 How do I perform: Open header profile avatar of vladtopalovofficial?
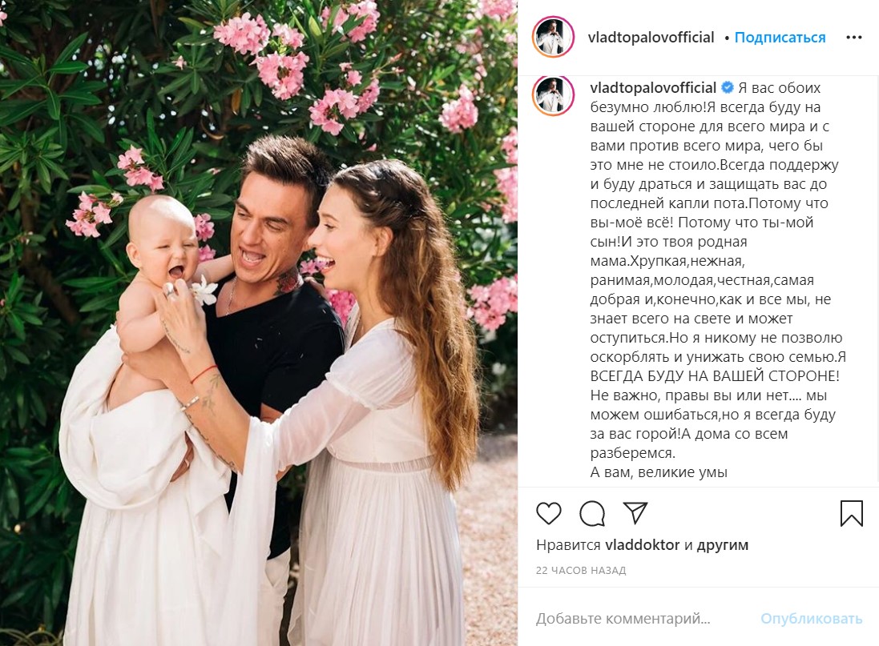(553, 37)
